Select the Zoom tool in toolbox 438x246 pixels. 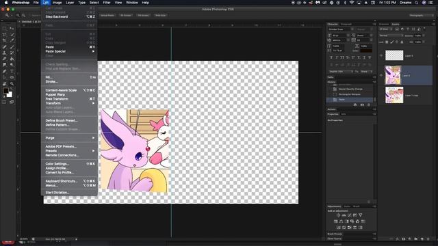(12, 83)
